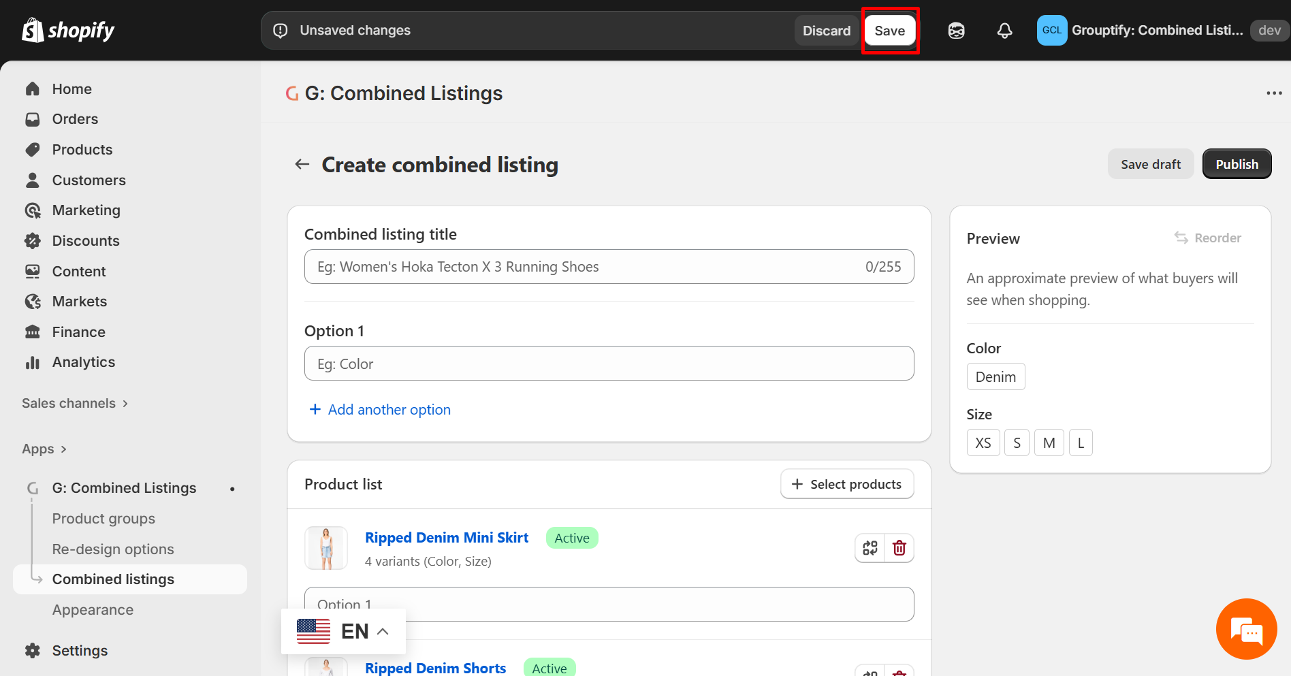Open Product groups submenu item
Screen dimensions: 1291x676
coord(103,519)
